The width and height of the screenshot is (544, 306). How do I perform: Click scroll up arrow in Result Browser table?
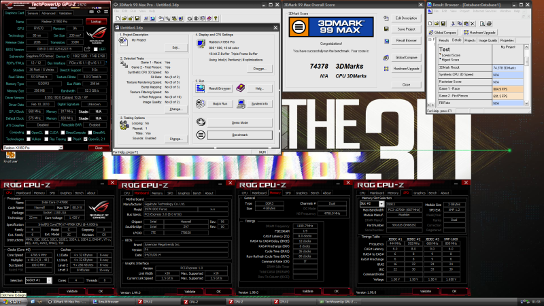(526, 47)
